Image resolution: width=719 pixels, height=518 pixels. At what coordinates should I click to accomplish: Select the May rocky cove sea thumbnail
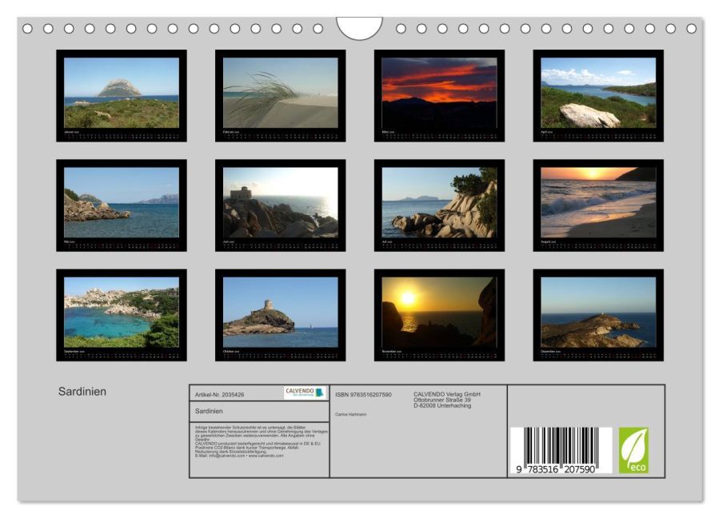[122, 205]
